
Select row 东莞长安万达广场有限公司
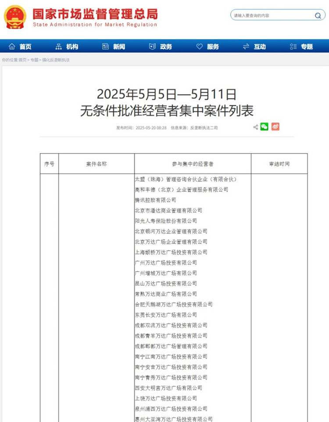[166, 315]
